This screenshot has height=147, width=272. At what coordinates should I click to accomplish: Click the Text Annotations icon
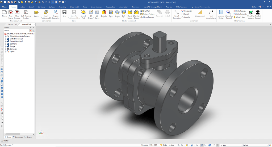pos(211,12)
